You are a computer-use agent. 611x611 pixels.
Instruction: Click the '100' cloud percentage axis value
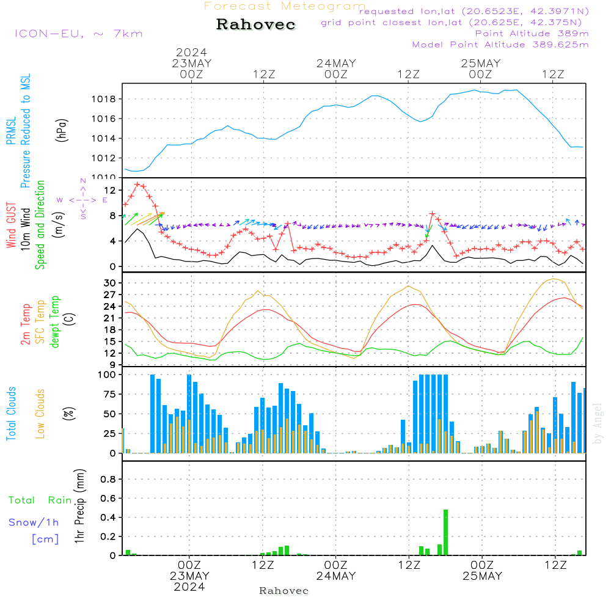pyautogui.click(x=107, y=375)
